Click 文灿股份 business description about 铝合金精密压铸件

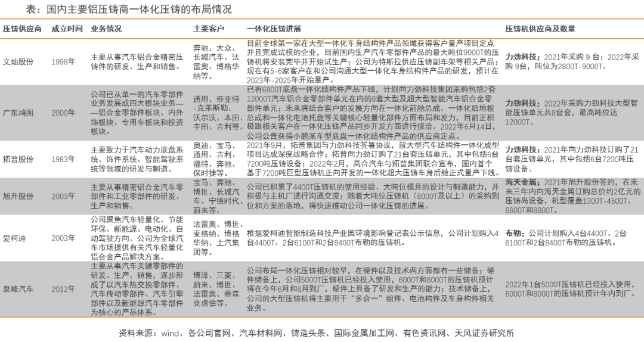137,62
